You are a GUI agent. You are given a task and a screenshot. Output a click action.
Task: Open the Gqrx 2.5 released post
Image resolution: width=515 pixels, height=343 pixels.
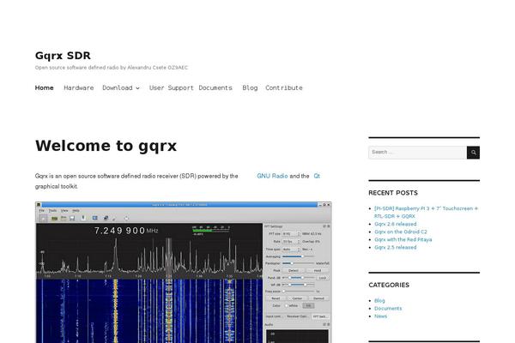point(396,248)
